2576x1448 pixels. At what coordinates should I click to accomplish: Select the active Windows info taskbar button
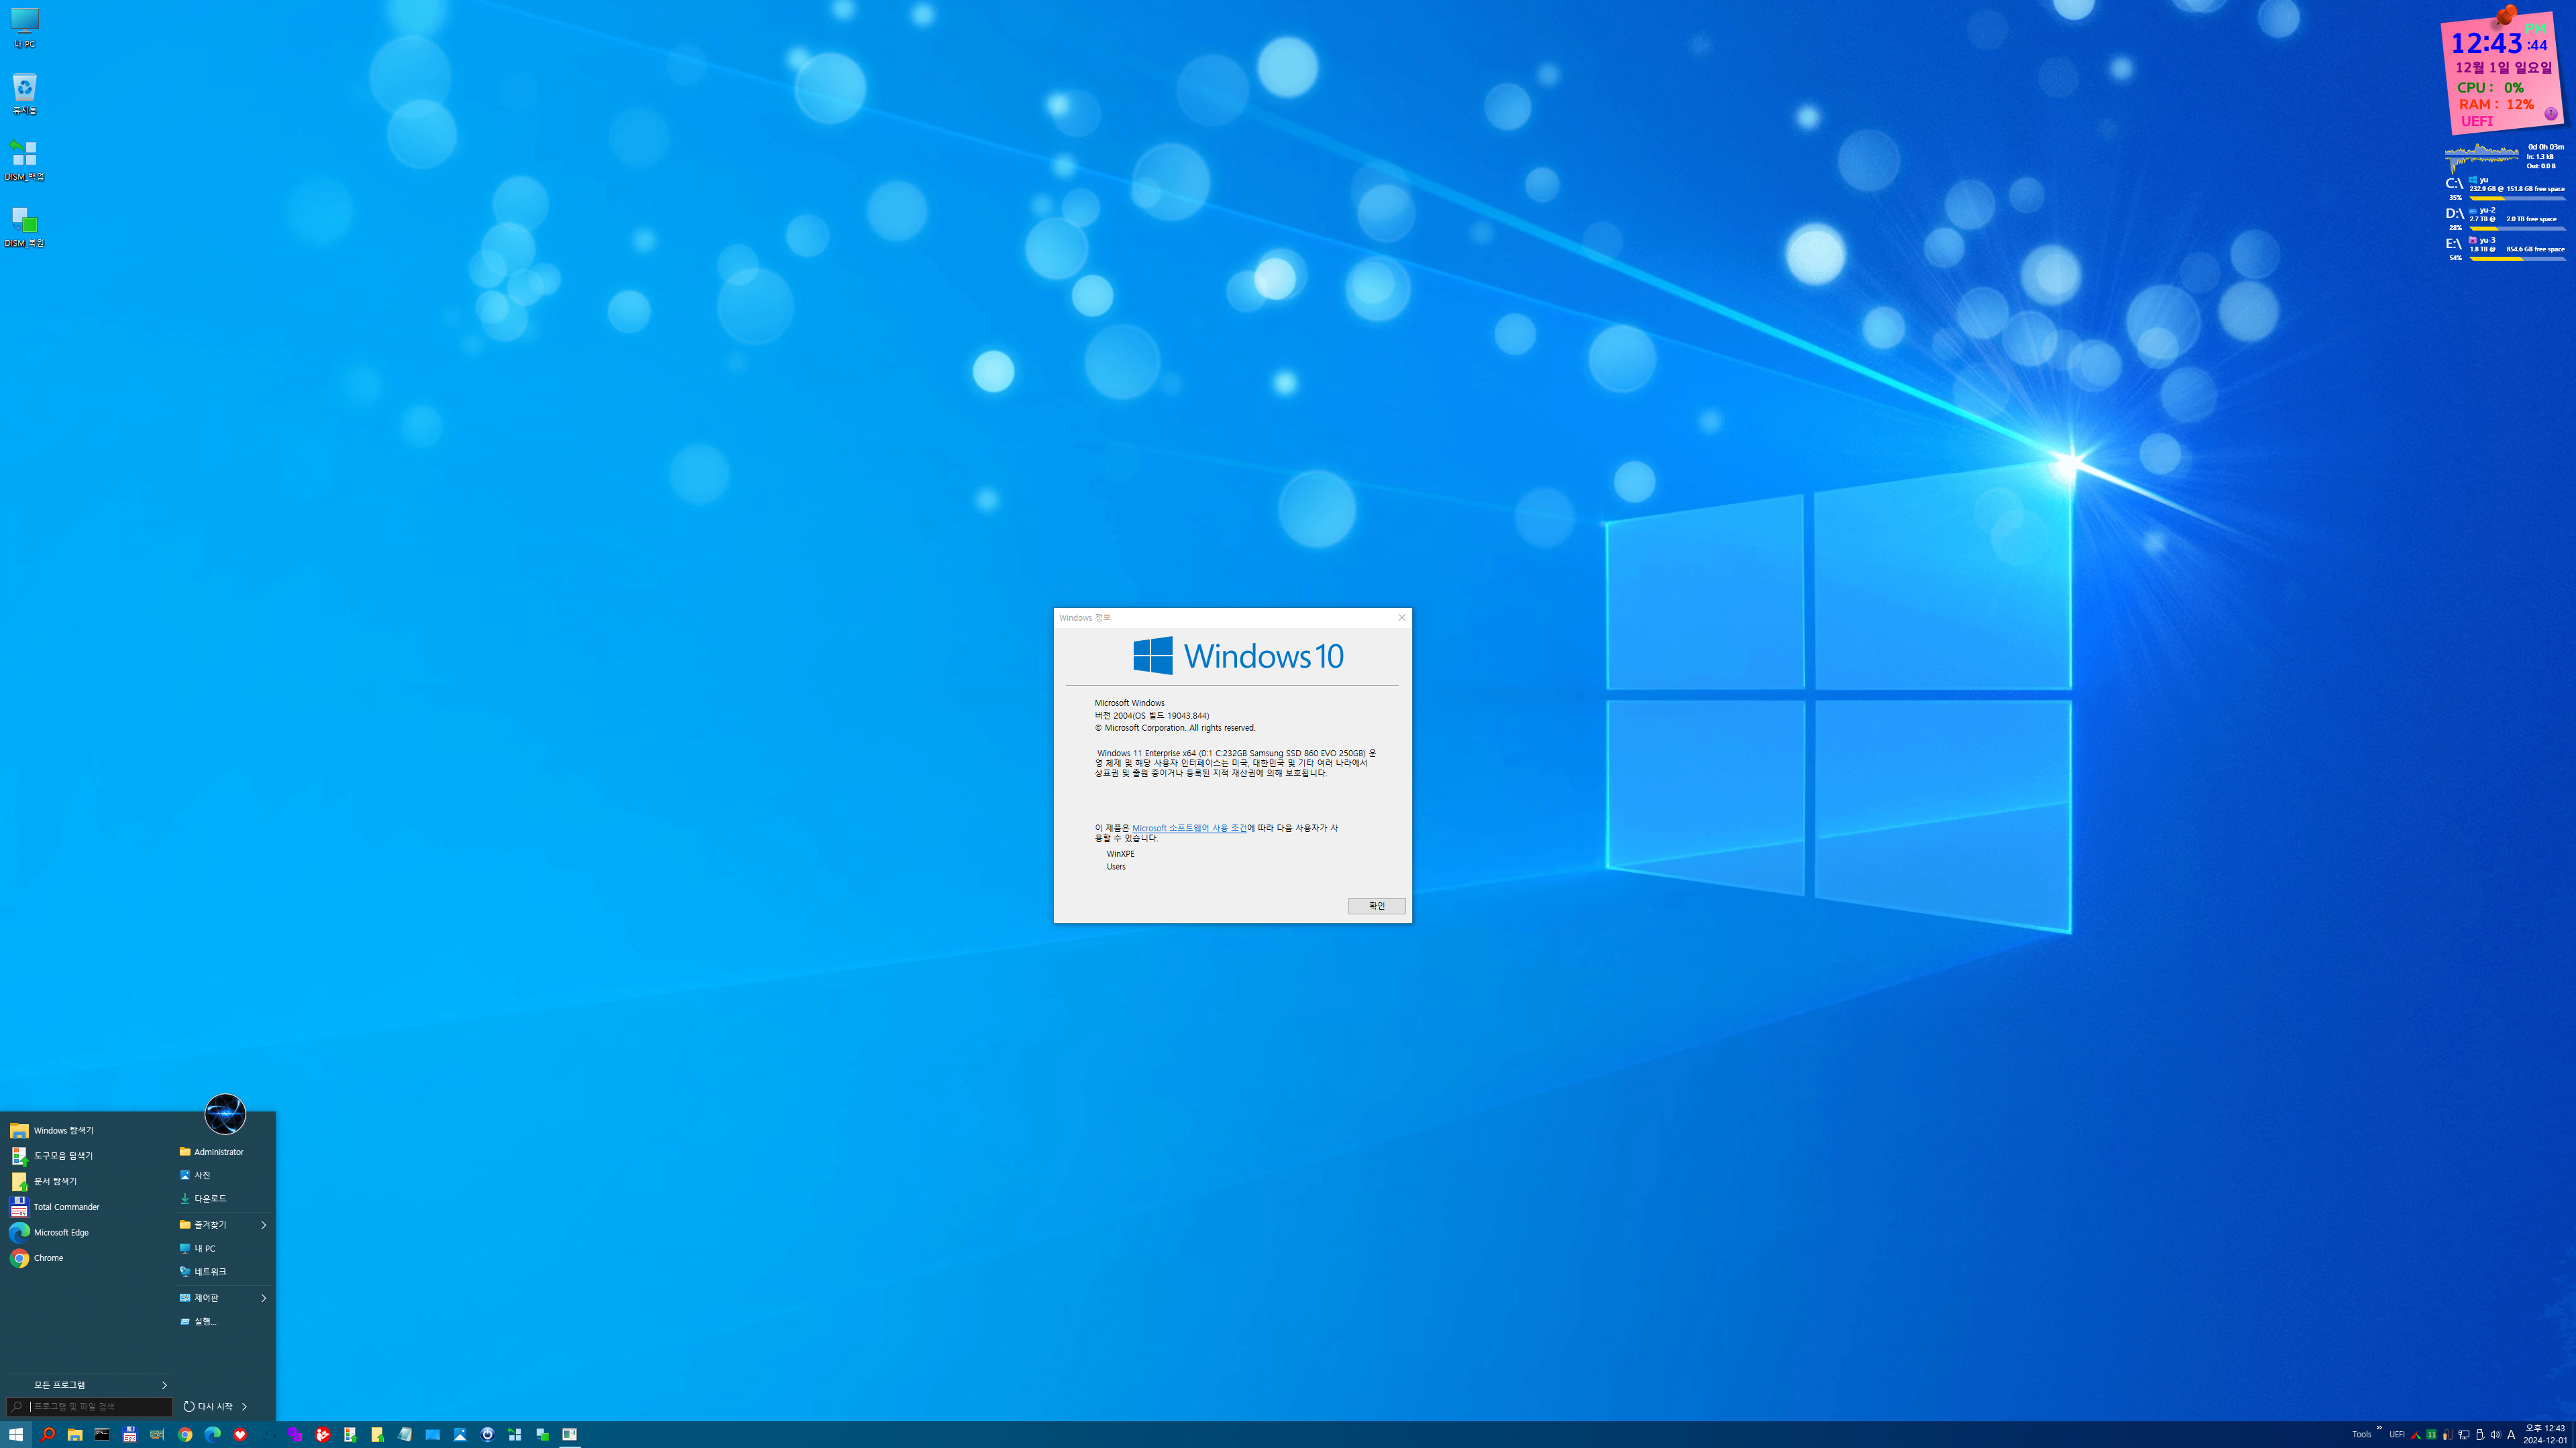569,1434
